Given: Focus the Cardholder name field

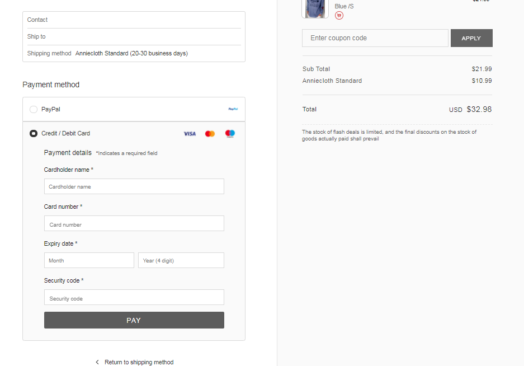Looking at the screenshot, I should (x=134, y=186).
